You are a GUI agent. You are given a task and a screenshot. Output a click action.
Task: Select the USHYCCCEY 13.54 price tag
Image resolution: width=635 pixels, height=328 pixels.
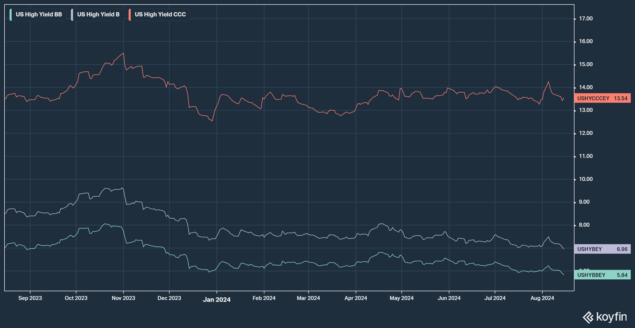(602, 98)
